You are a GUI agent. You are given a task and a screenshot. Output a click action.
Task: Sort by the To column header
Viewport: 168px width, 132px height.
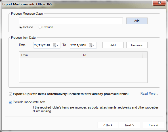[112, 55]
